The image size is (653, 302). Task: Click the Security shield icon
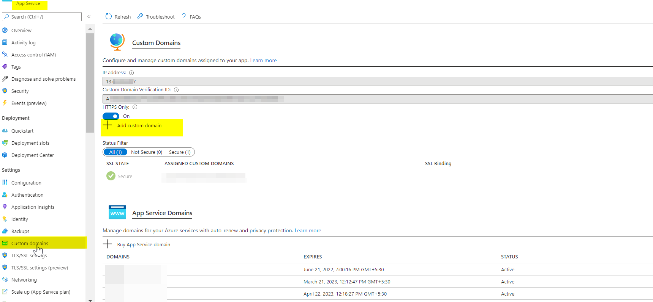[x=5, y=91]
